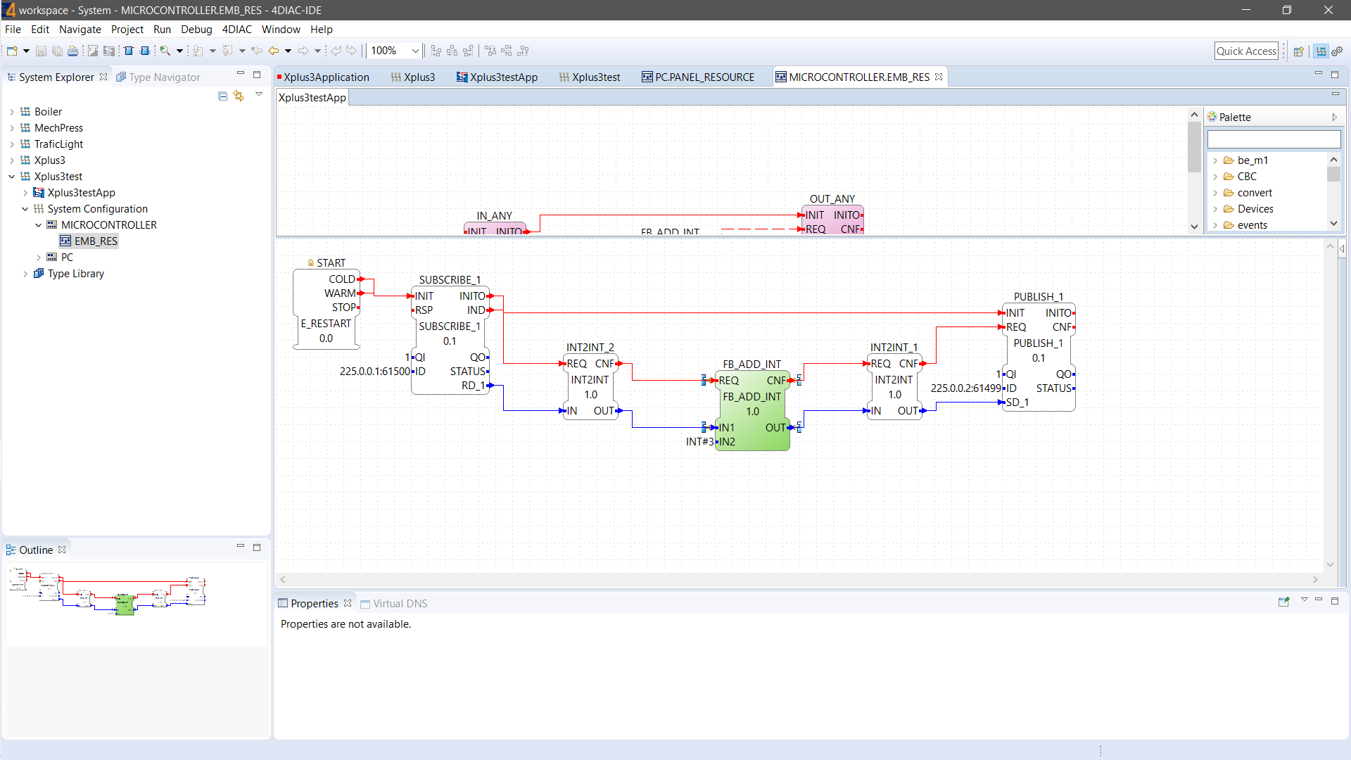Select the SUBSCRIBE_1 function block

click(450, 341)
